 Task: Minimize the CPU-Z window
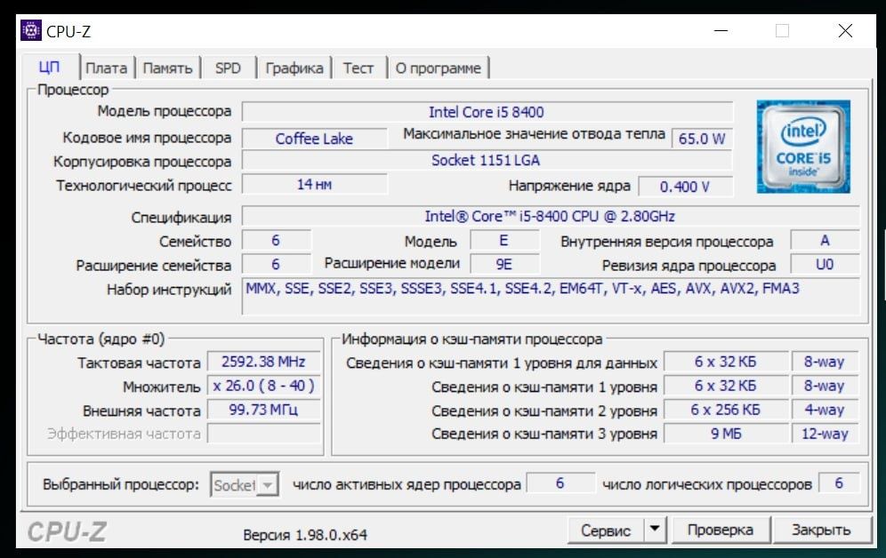[721, 30]
